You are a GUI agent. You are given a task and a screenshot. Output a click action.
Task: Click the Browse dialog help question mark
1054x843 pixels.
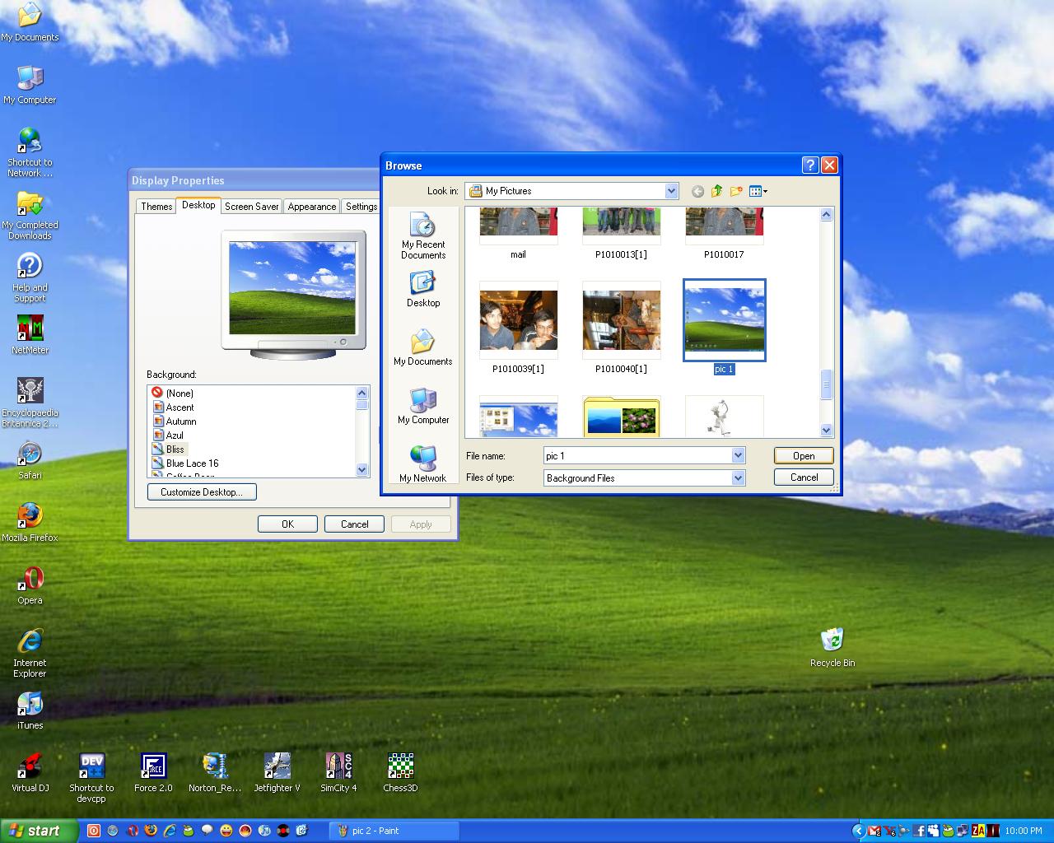(x=810, y=165)
